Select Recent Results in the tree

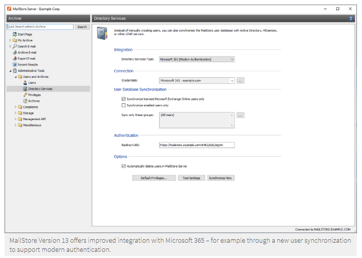tap(28, 65)
